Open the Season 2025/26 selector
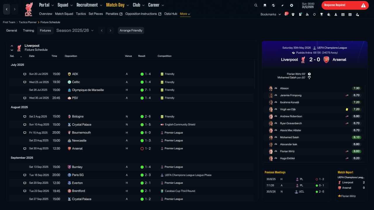This screenshot has width=374, height=210. coord(75,30)
